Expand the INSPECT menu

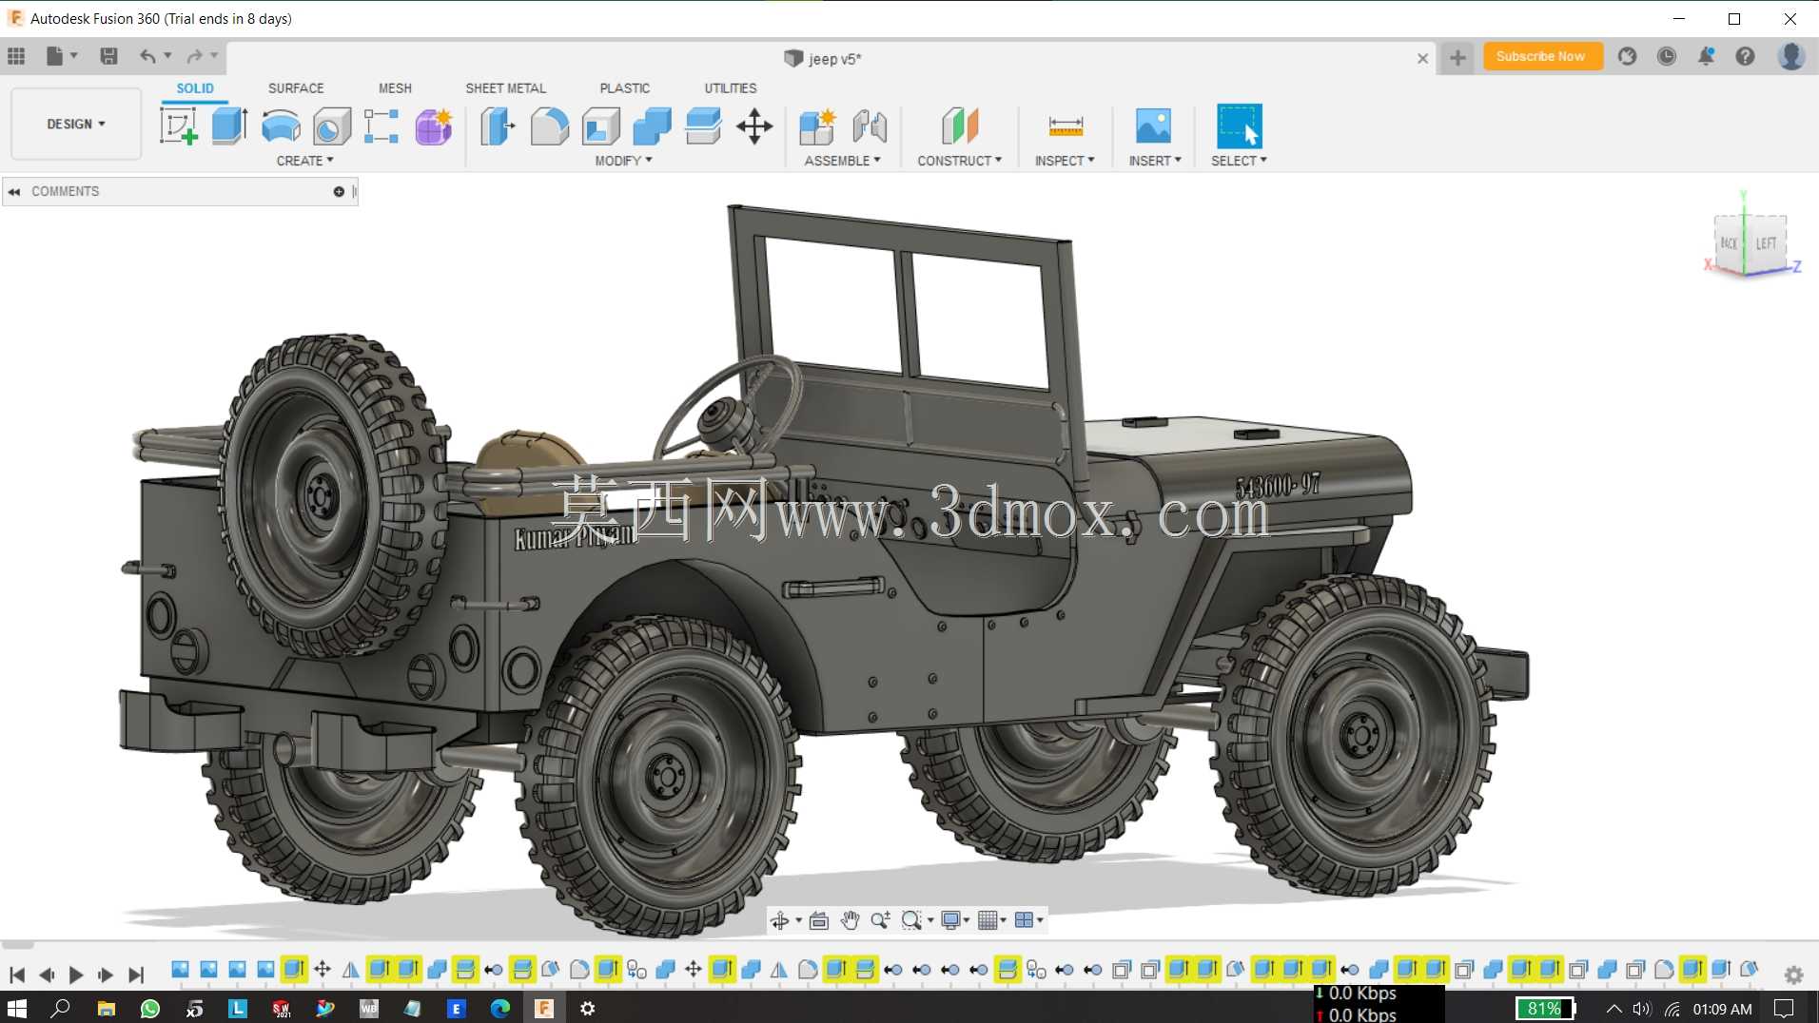point(1065,161)
